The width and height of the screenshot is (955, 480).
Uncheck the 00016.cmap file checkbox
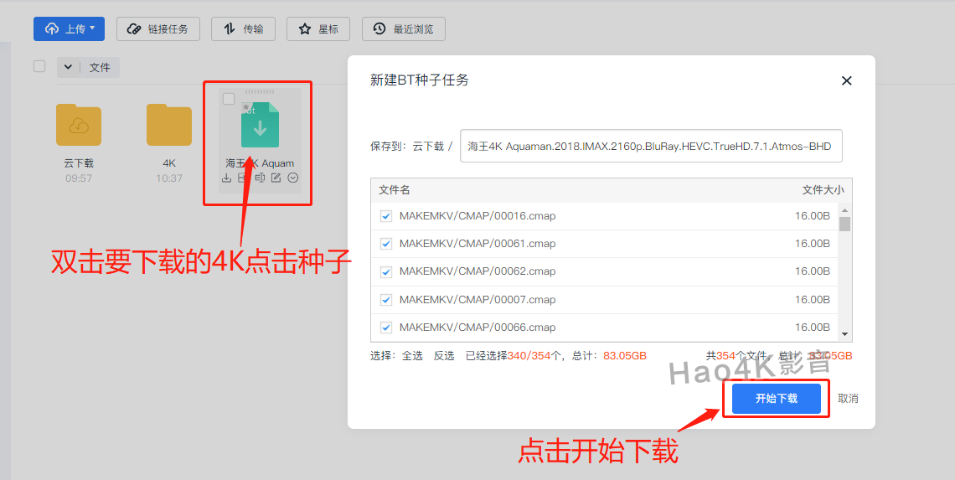pyautogui.click(x=386, y=215)
